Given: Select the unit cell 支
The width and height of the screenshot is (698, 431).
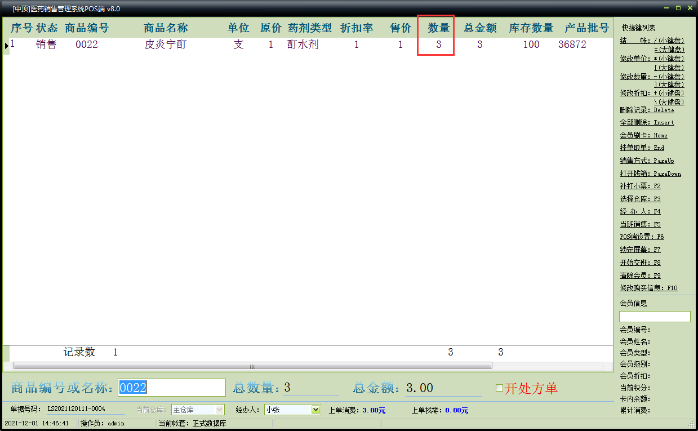Looking at the screenshot, I should (x=238, y=45).
